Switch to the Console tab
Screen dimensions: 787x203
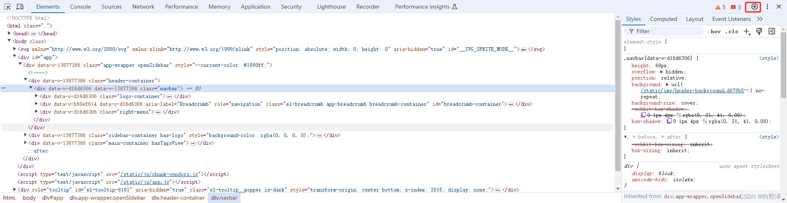point(80,7)
